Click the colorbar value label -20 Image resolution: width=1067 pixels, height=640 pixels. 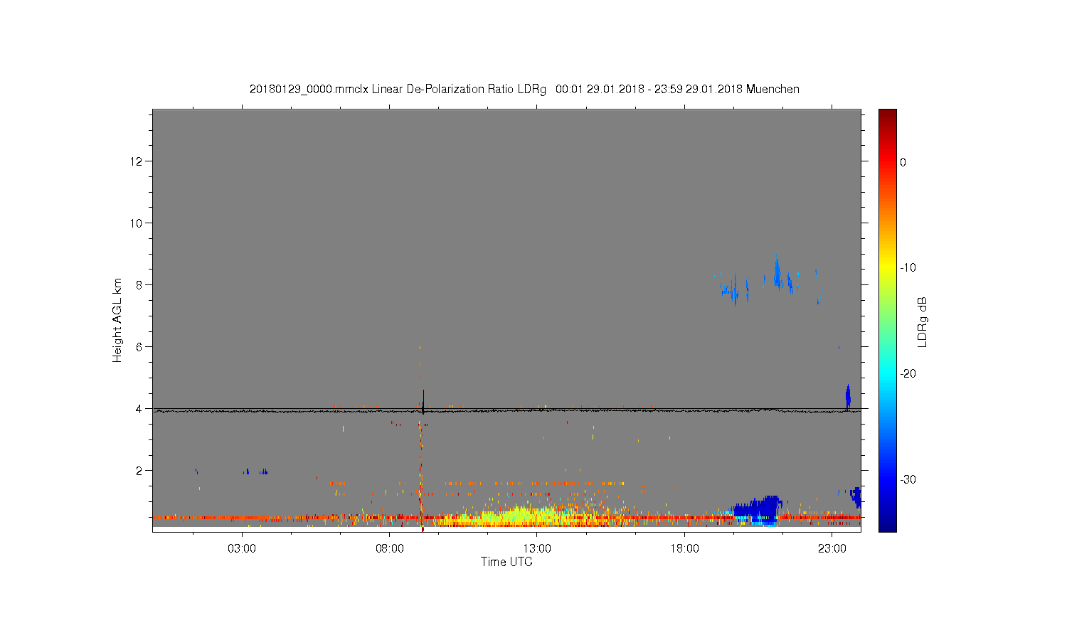point(908,374)
